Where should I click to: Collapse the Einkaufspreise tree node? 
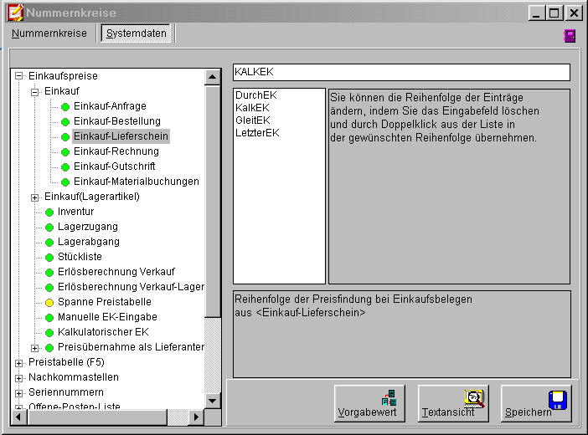tap(19, 76)
